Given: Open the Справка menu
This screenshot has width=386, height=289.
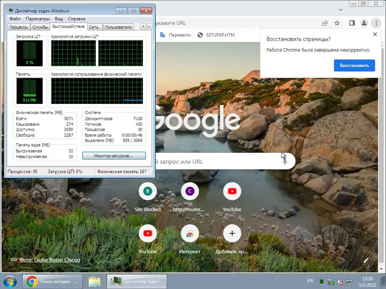Looking at the screenshot, I should (76, 19).
